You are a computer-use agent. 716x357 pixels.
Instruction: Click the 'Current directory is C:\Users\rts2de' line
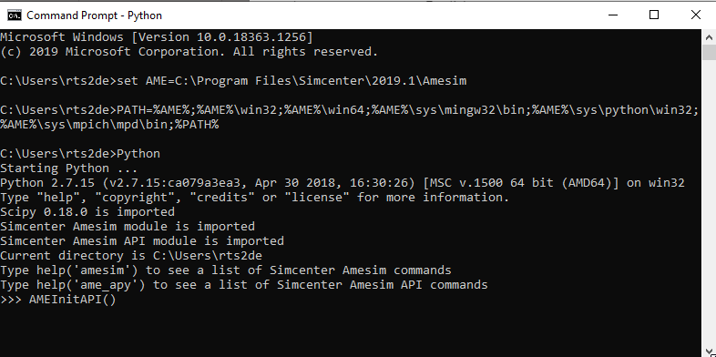coord(131,256)
